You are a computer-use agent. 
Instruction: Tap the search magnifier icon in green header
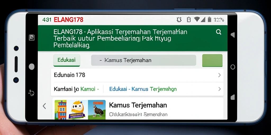pyautogui.click(x=219, y=32)
